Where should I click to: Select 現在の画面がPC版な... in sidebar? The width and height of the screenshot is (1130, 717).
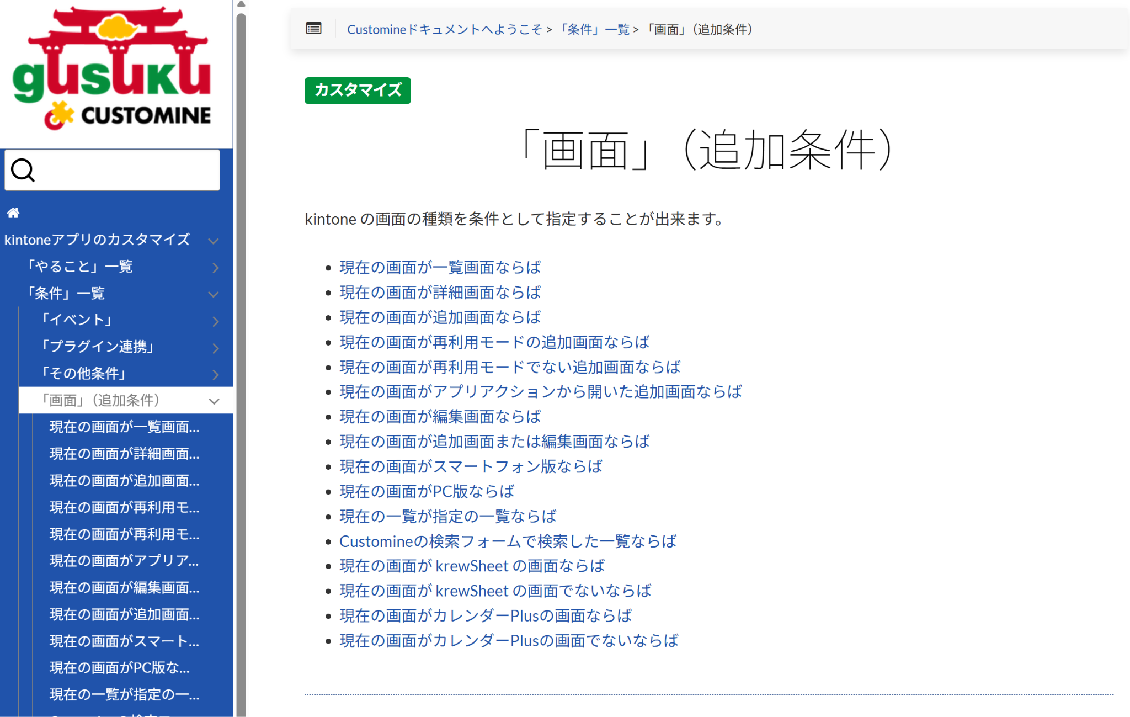click(x=119, y=668)
